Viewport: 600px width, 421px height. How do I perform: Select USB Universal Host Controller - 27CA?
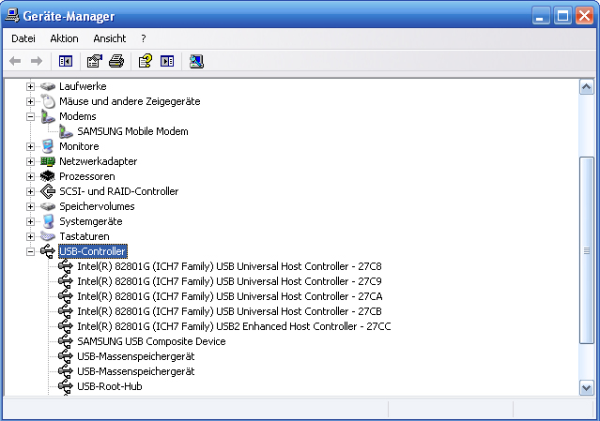pyautogui.click(x=230, y=296)
